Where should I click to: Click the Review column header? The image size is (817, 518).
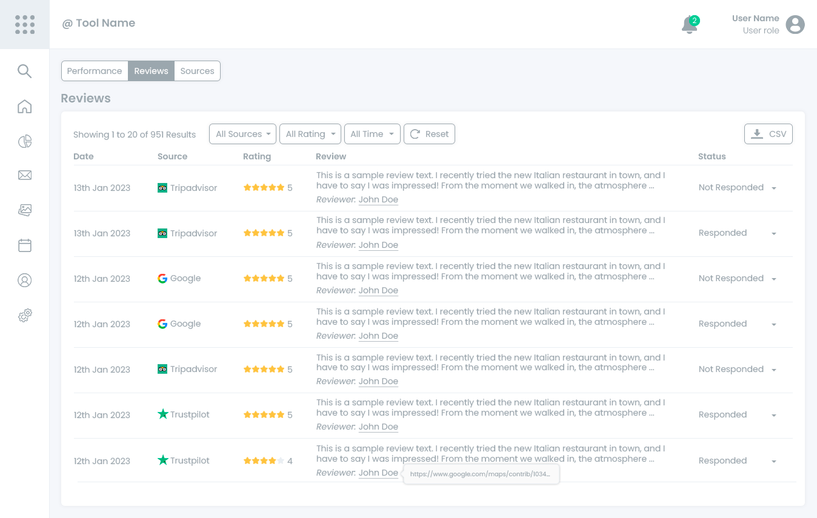coord(331,156)
